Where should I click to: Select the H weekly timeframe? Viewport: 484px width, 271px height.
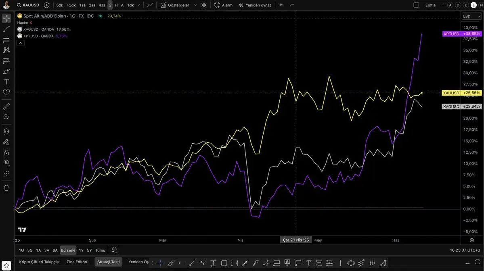(116, 5)
